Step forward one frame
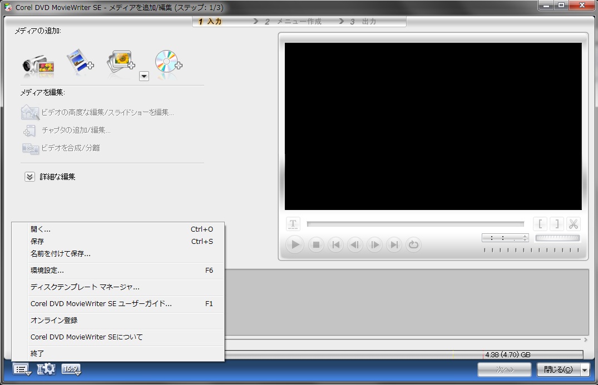 pos(374,244)
